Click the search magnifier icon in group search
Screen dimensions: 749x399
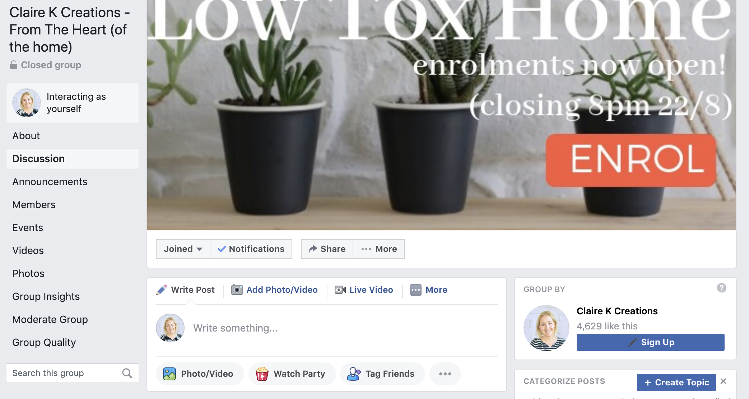pyautogui.click(x=127, y=373)
